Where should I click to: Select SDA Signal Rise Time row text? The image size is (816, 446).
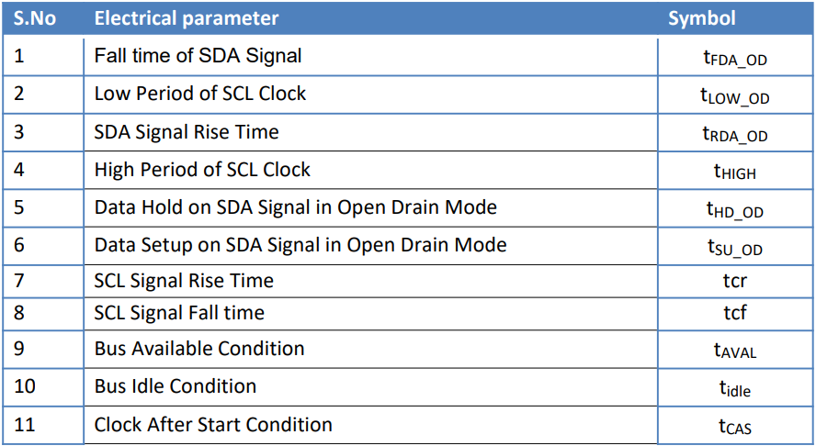pyautogui.click(x=187, y=132)
